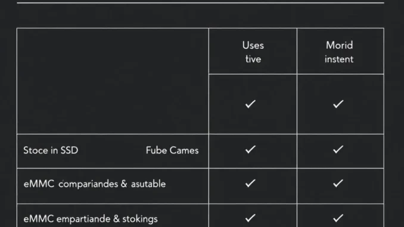
Task: Click 'Uses tive' checkmark for eMMC compariandes row
Action: pyautogui.click(x=250, y=183)
